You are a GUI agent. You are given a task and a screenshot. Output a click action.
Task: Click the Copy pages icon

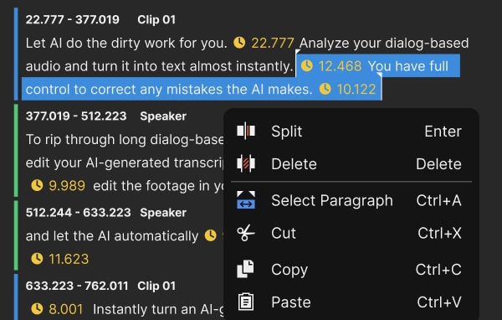point(245,269)
